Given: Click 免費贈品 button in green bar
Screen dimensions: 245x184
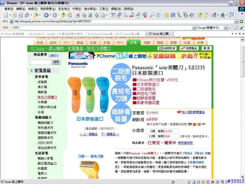Looking at the screenshot, I should [x=189, y=48].
